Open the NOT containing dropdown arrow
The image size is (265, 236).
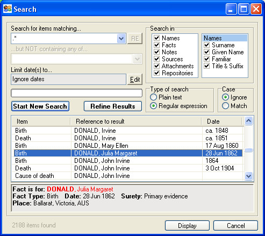(137, 59)
